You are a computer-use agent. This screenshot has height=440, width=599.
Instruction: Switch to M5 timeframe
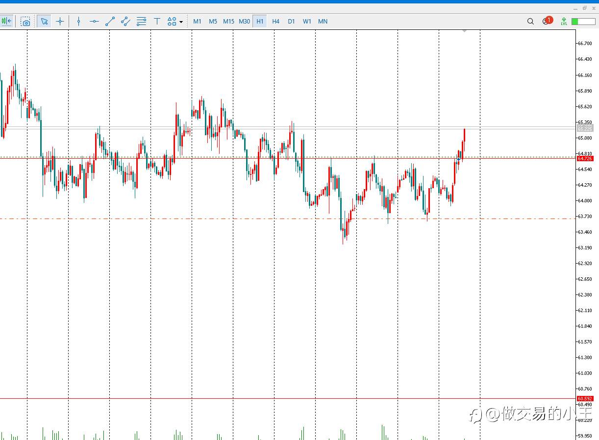point(213,21)
